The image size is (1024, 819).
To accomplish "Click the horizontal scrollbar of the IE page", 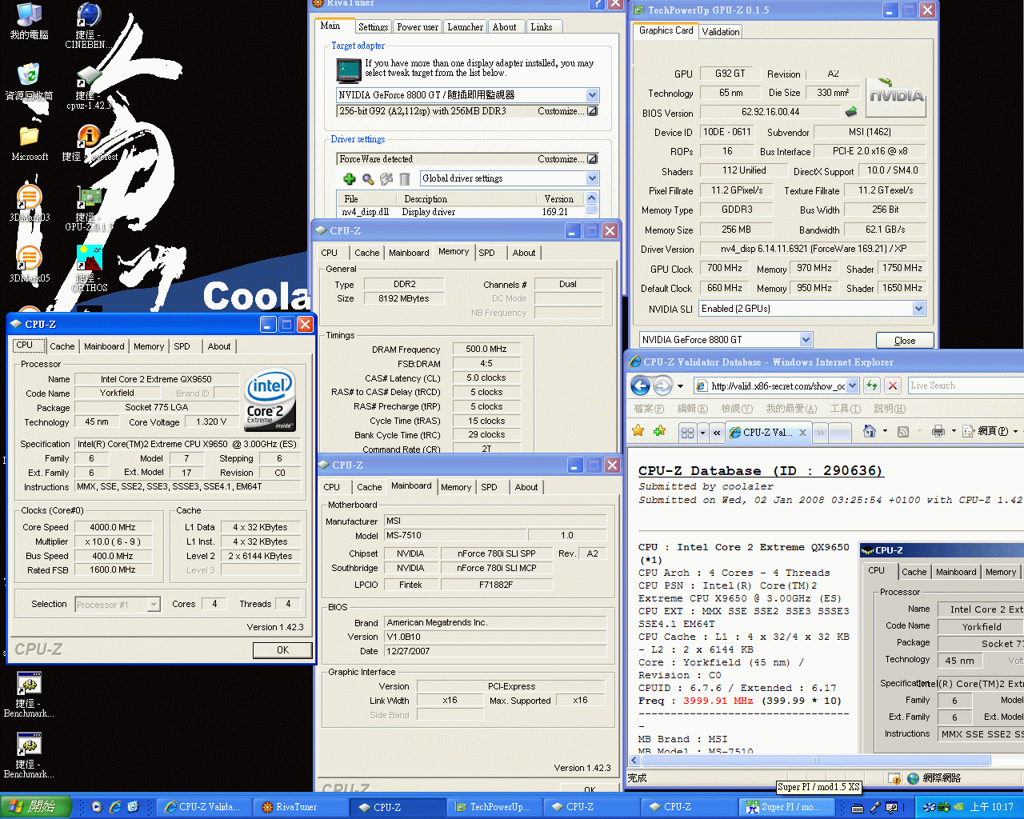I will tap(816, 761).
